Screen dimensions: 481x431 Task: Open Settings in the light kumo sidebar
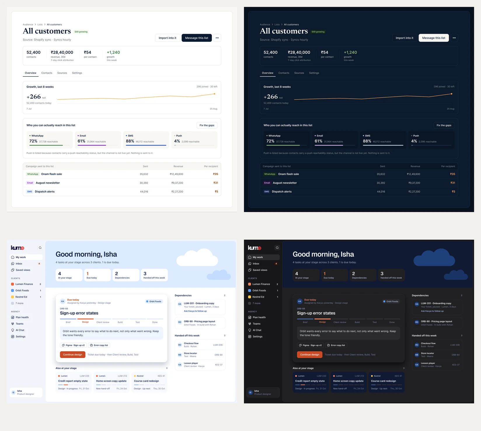pos(26,337)
